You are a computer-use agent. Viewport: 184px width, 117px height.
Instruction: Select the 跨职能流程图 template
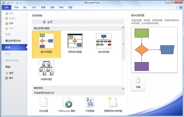click(x=75, y=43)
